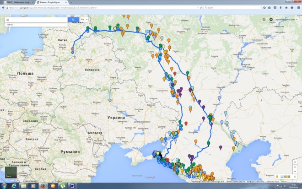
Task: Launch Internet Explorer from taskbar
Action: pos(14,186)
